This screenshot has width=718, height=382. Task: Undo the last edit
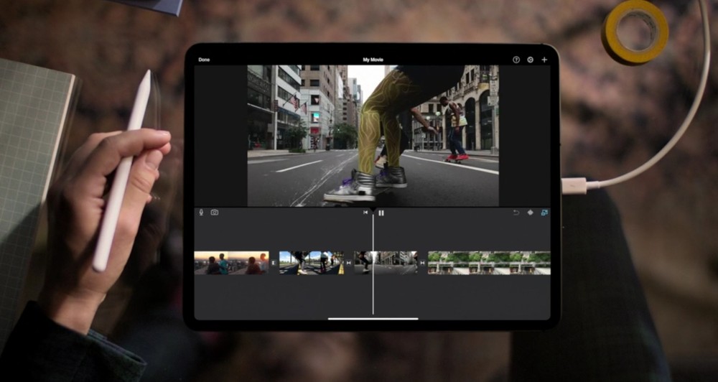pos(516,213)
